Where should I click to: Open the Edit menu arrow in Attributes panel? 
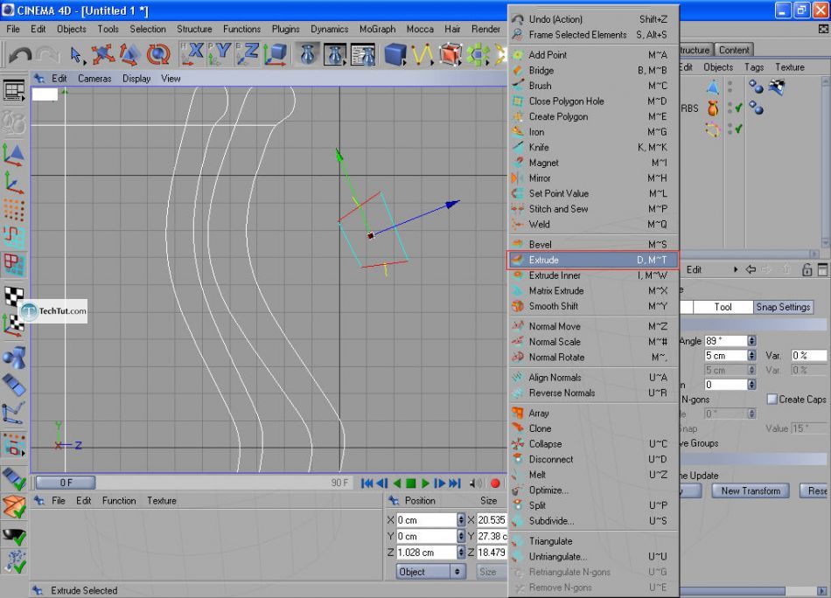(736, 269)
